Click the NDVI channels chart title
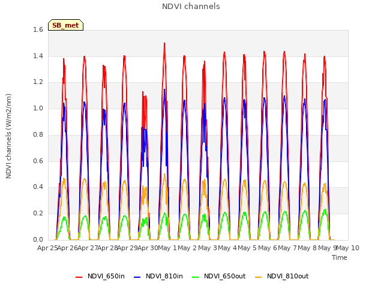 pyautogui.click(x=191, y=6)
